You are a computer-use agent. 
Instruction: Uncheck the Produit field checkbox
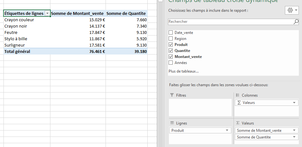pyautogui.click(x=171, y=45)
